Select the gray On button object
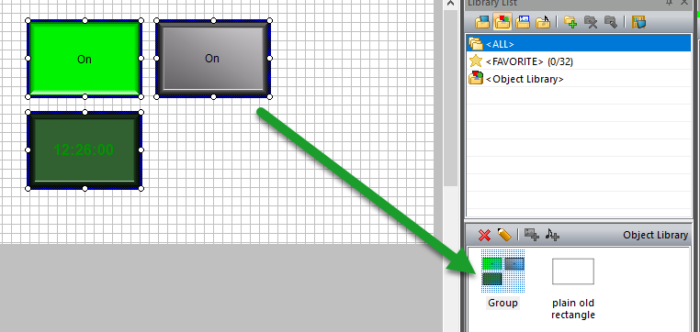 (212, 59)
